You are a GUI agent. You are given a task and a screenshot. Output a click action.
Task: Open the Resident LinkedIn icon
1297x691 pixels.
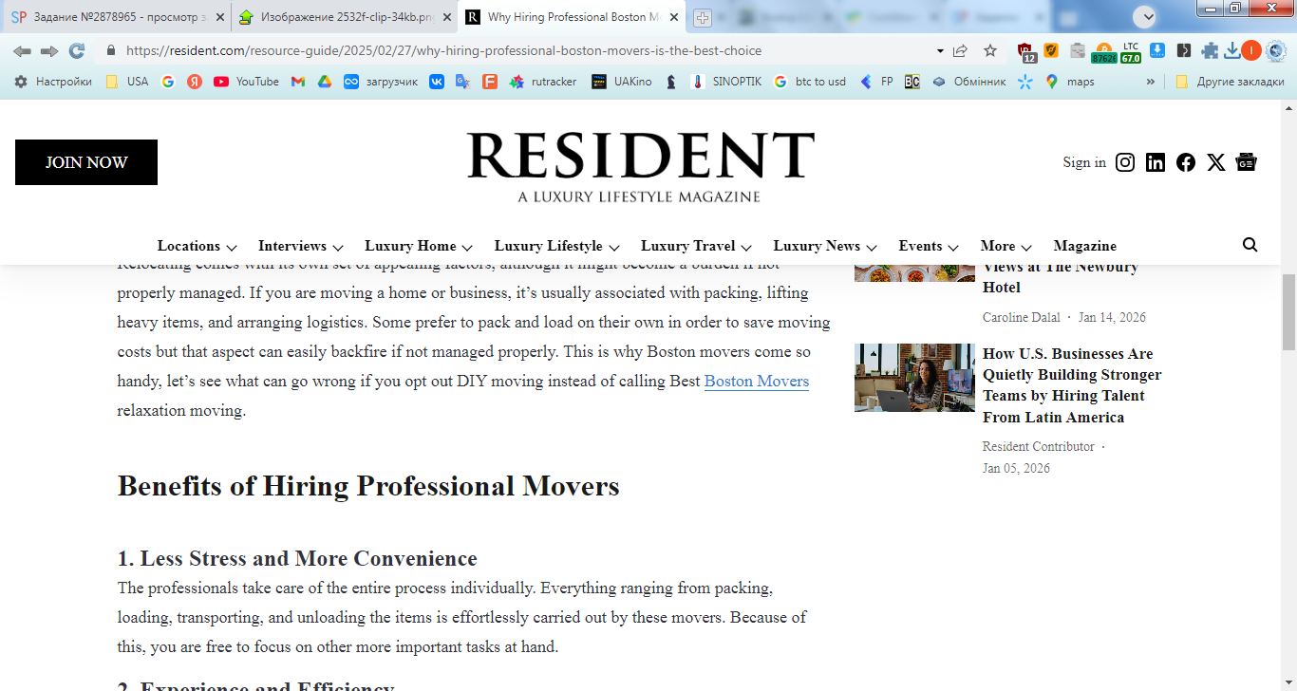pyautogui.click(x=1156, y=162)
